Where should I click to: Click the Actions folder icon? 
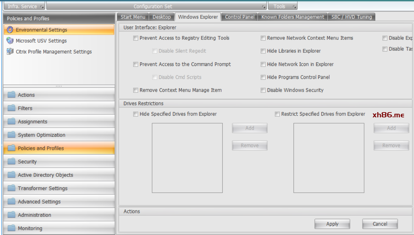coord(12,95)
